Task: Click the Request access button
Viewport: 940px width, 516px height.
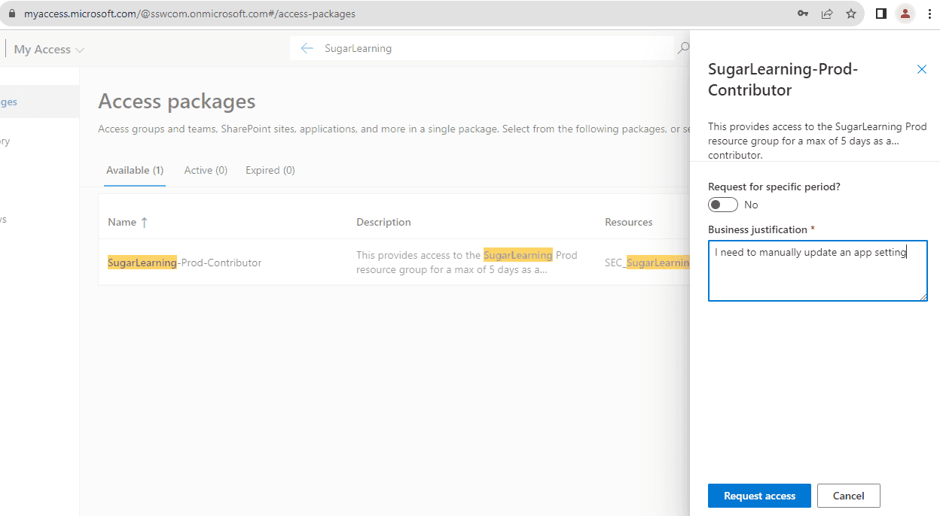Action: coord(759,496)
